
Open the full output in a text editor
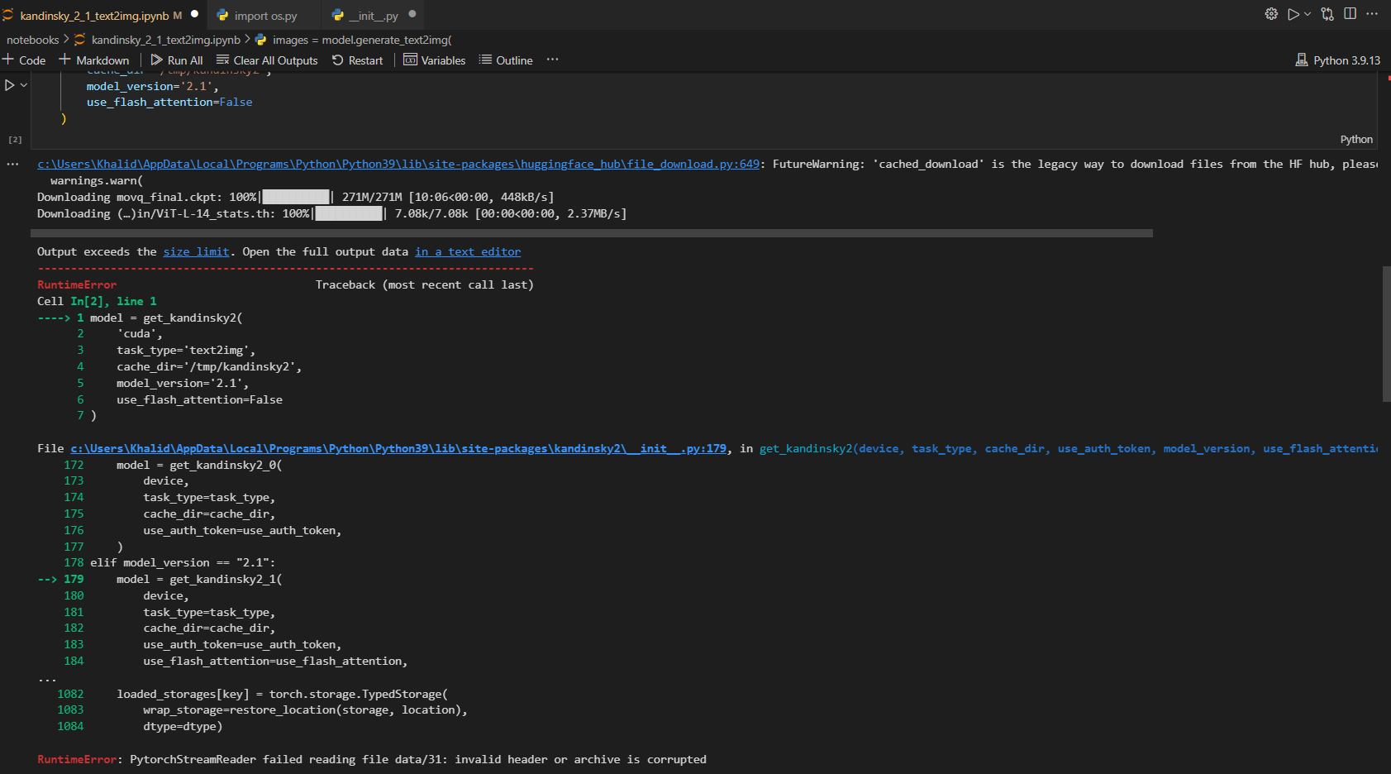[x=468, y=251]
